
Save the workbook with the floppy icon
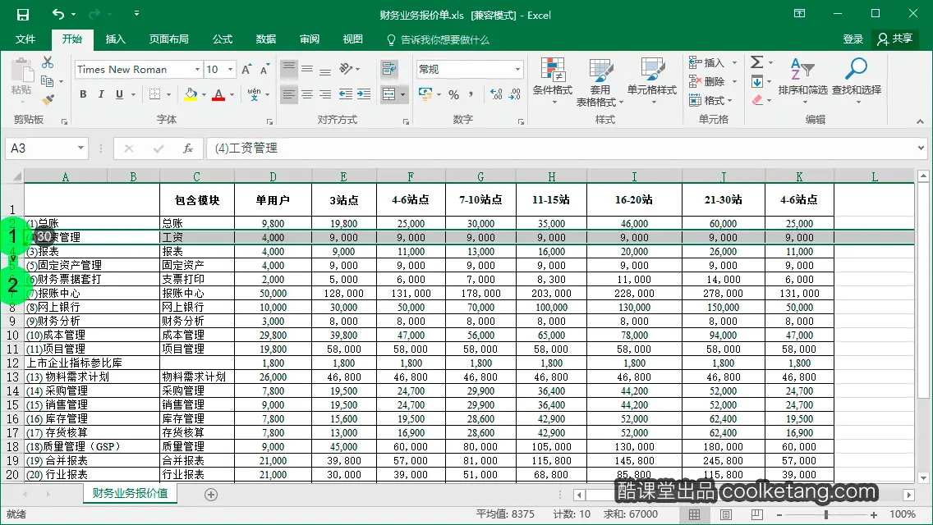coord(23,14)
